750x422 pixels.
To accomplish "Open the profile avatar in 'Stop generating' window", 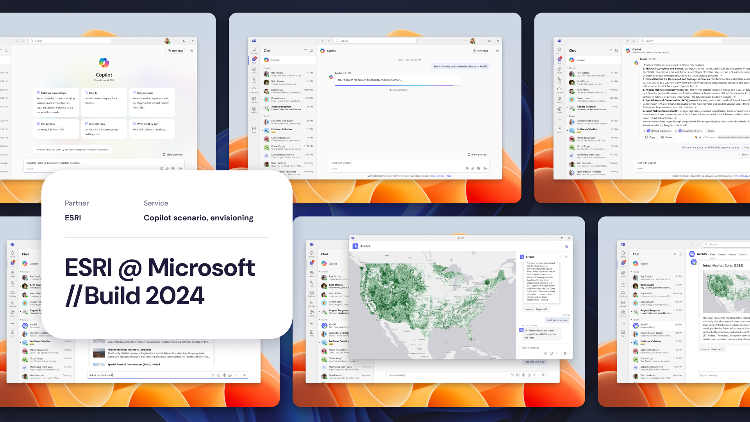I will coord(472,41).
